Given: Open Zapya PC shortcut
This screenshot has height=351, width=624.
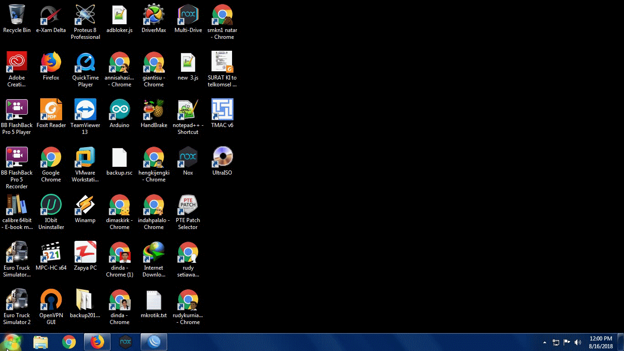Looking at the screenshot, I should 85,256.
